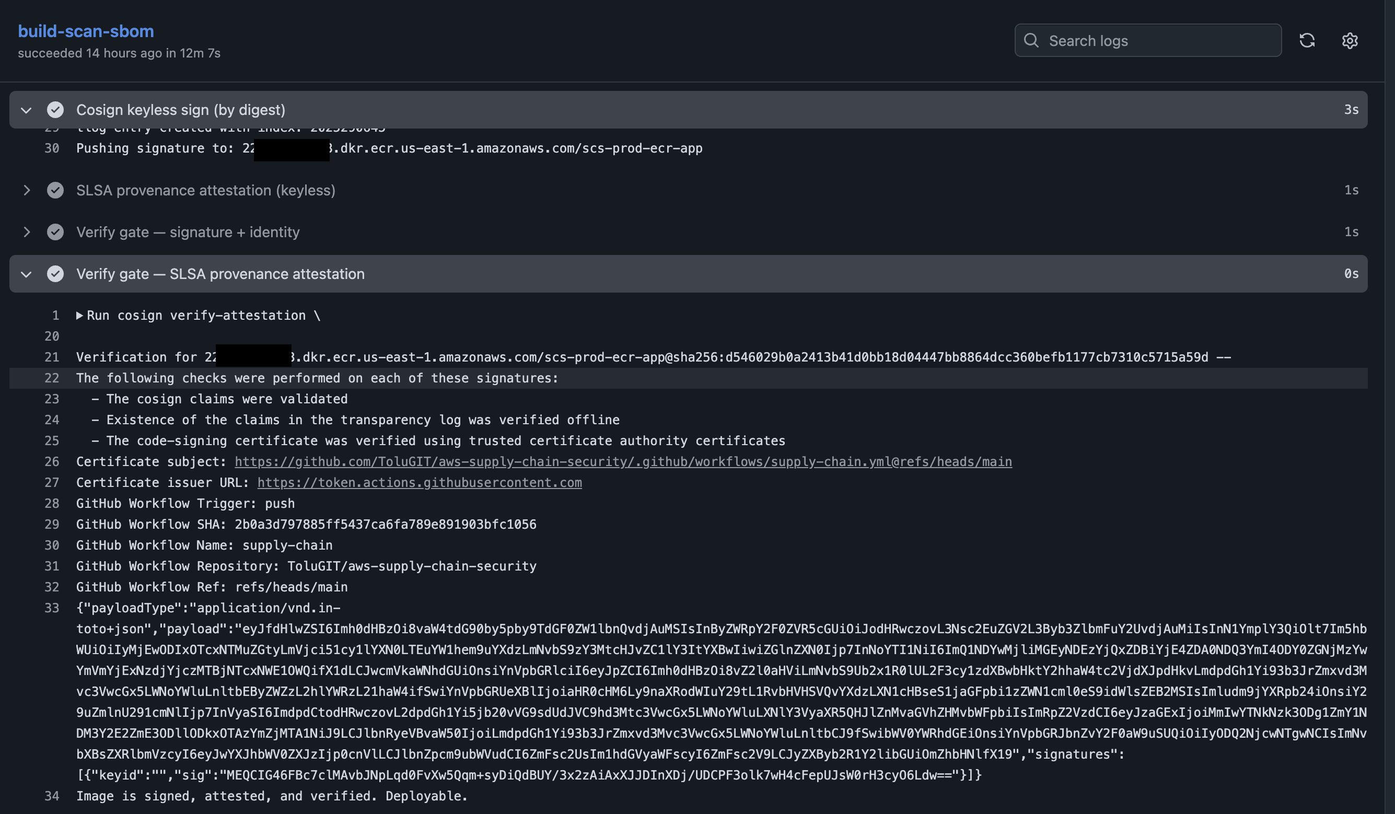
Task: Click line number 22 in the log
Action: point(52,378)
